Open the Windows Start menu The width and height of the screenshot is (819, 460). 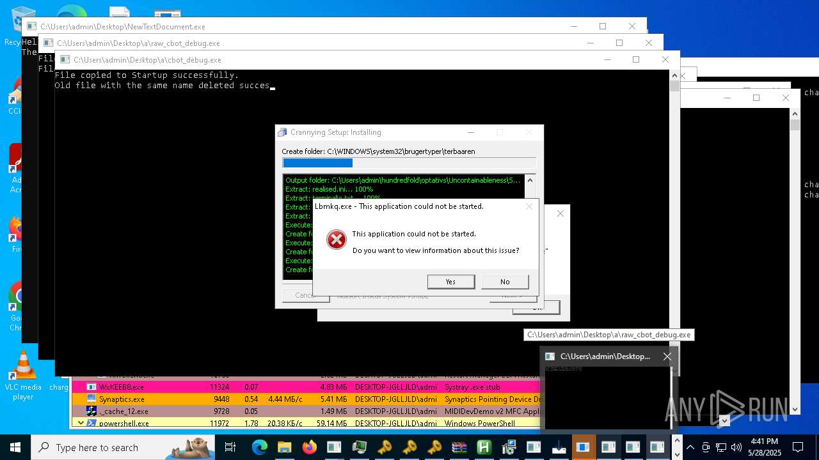point(15,447)
